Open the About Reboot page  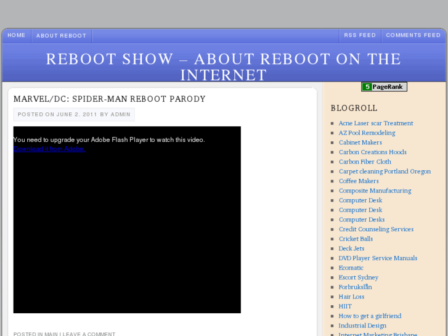(x=61, y=36)
